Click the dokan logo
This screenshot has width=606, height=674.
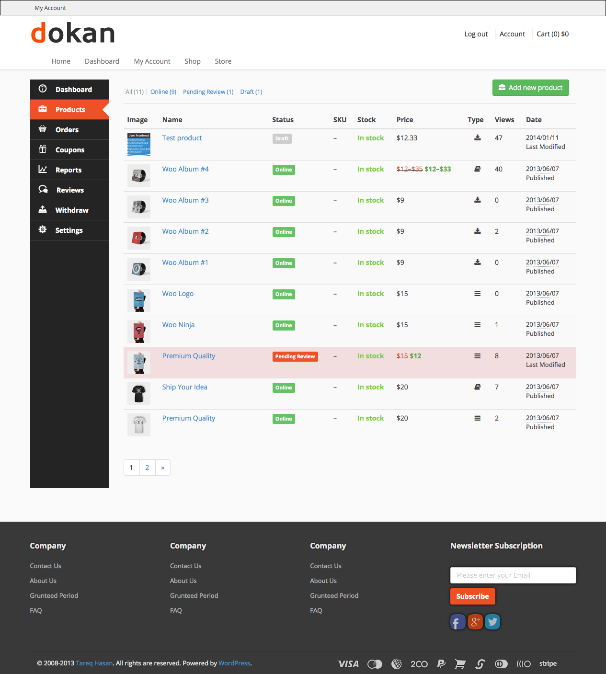[x=73, y=33]
